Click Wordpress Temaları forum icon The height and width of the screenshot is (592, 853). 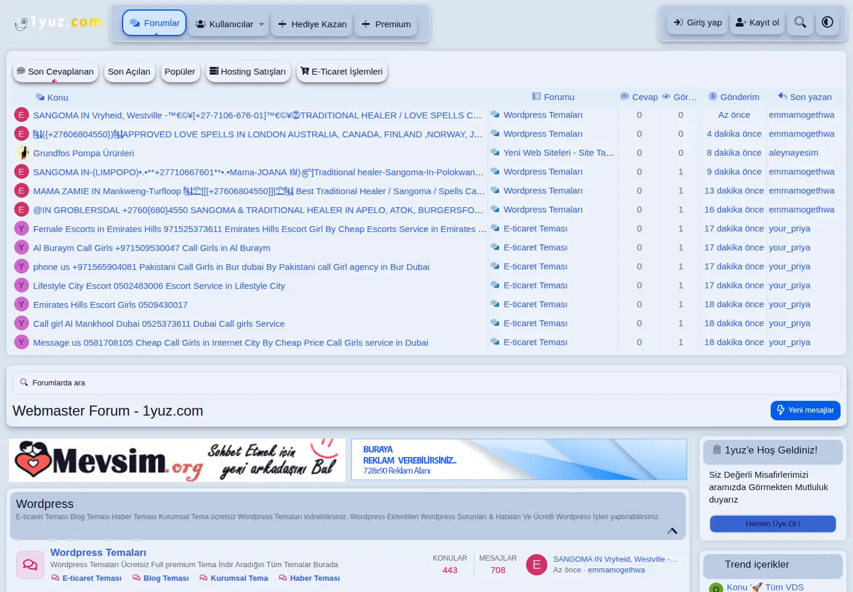(30, 565)
